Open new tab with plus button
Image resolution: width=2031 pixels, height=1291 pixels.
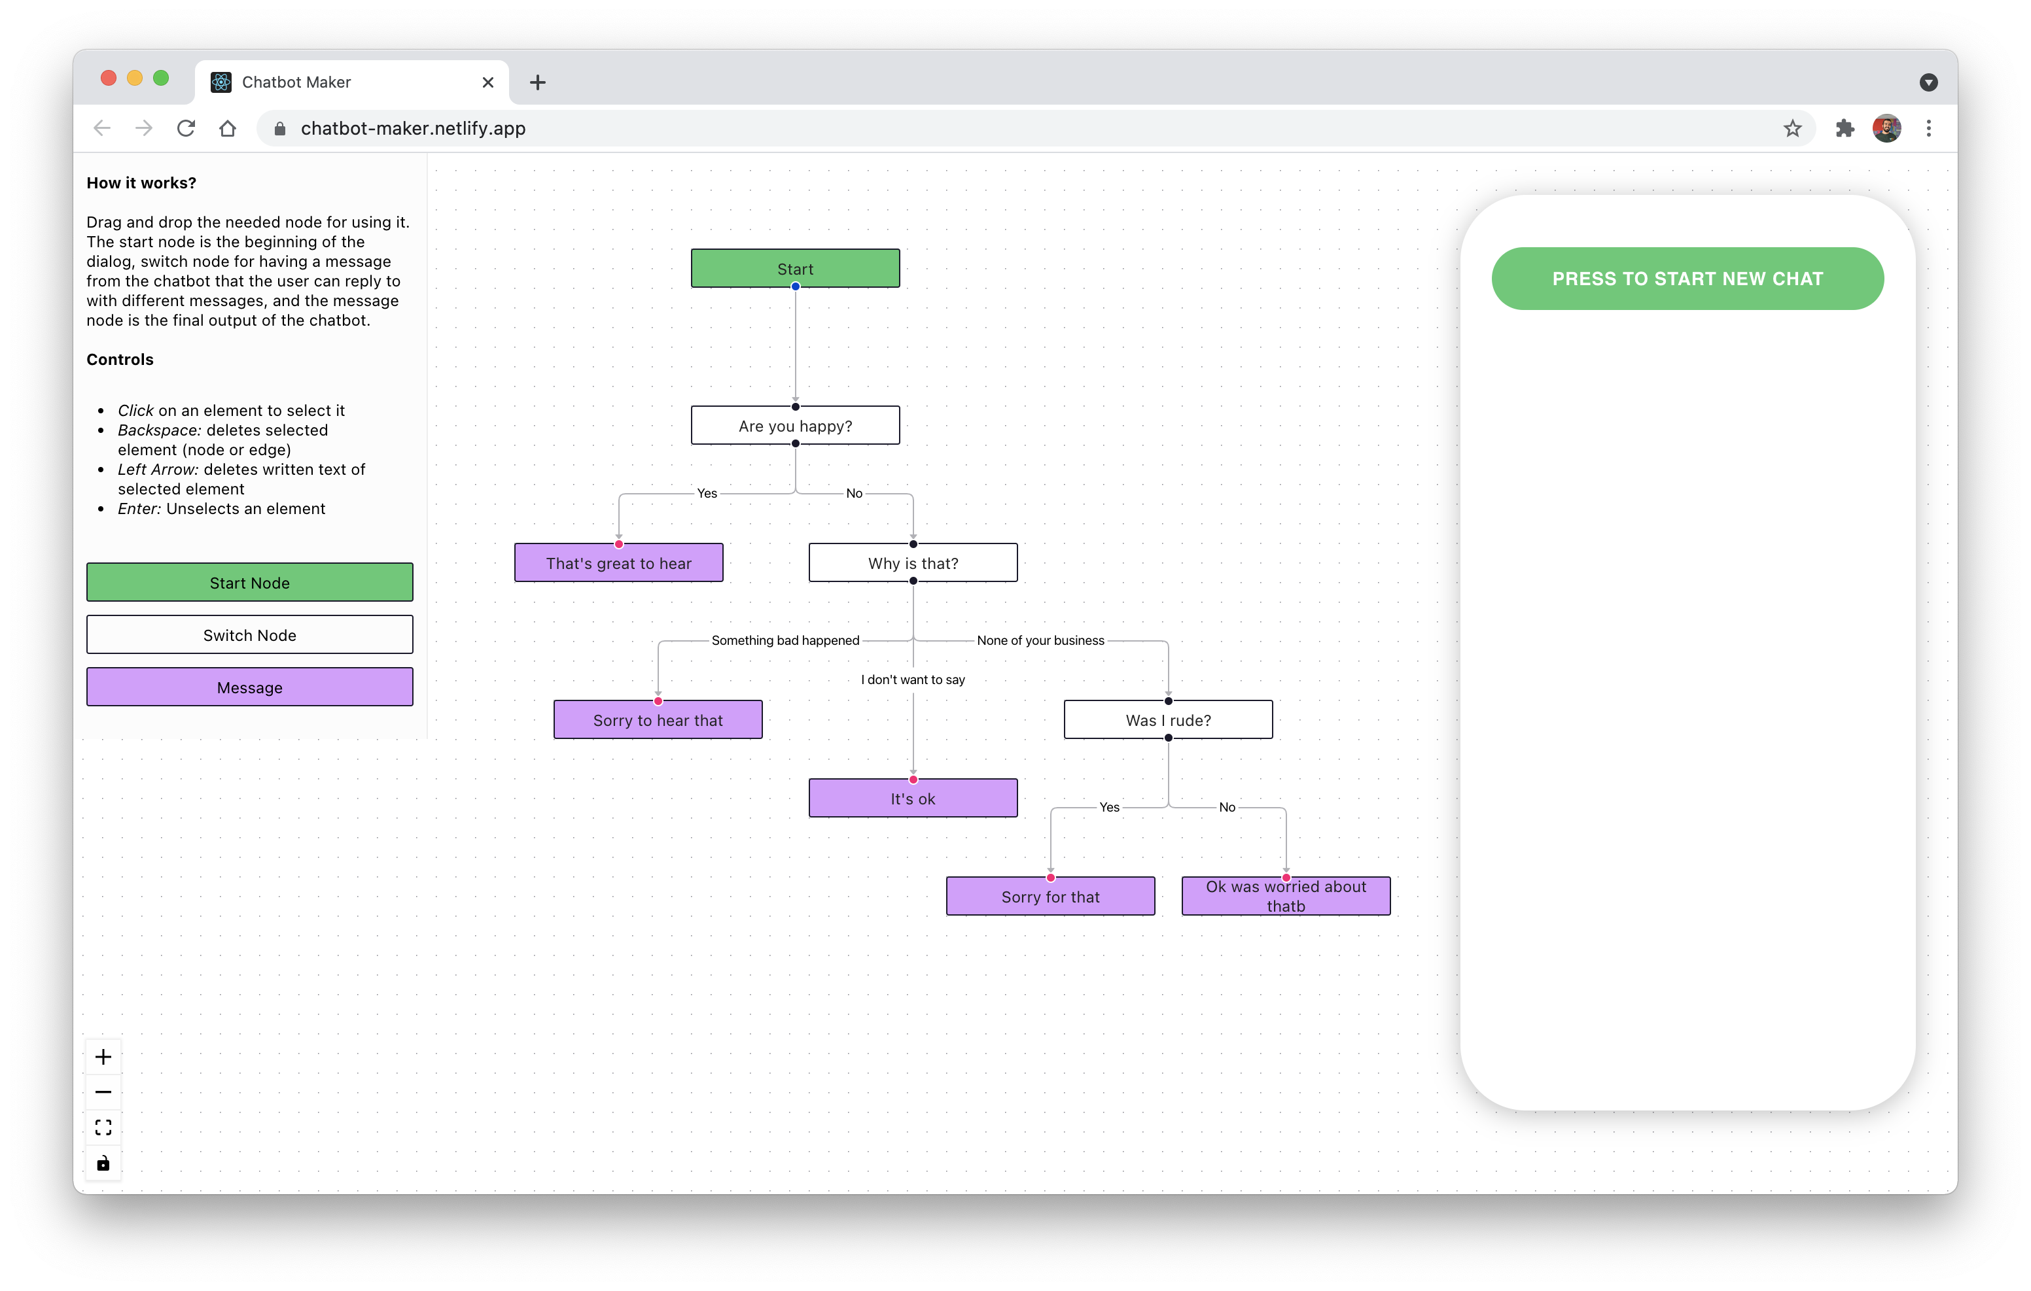click(537, 82)
